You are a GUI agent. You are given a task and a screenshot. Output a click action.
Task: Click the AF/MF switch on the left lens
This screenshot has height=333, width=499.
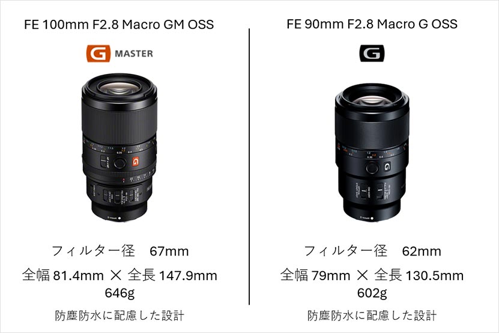point(104,161)
